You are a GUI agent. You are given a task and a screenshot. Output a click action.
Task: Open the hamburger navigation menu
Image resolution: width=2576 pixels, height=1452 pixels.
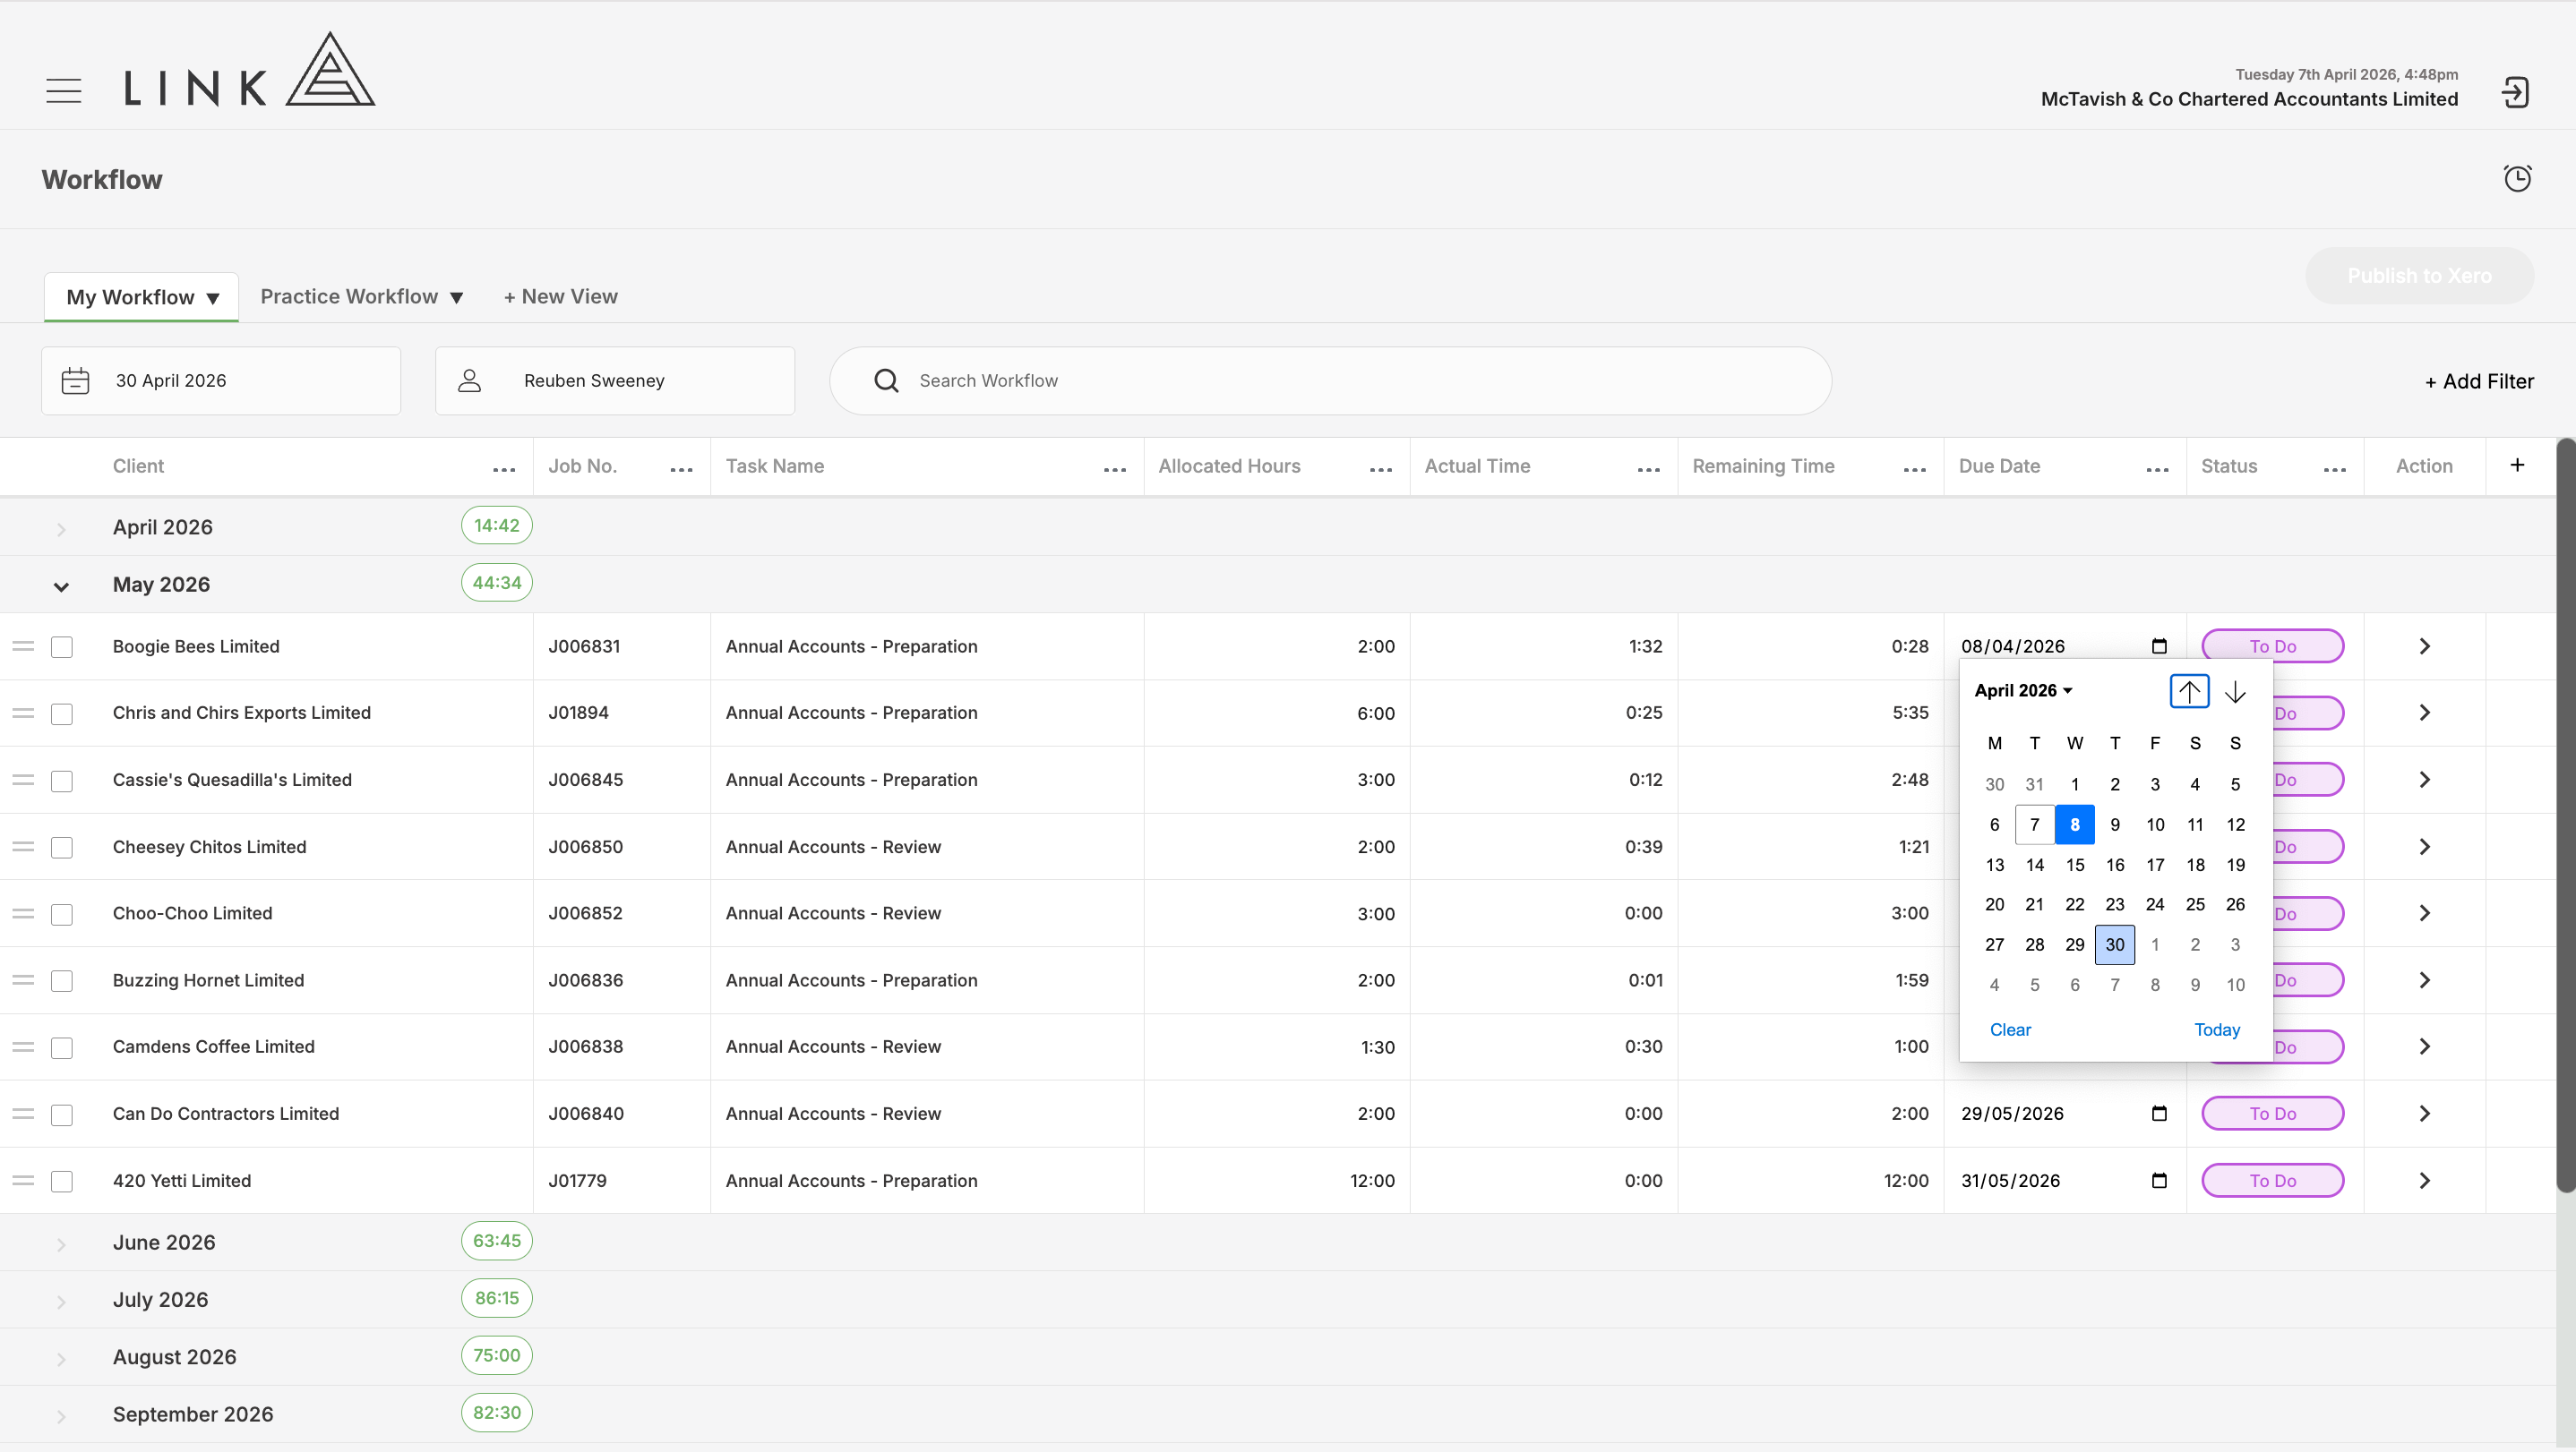point(64,91)
